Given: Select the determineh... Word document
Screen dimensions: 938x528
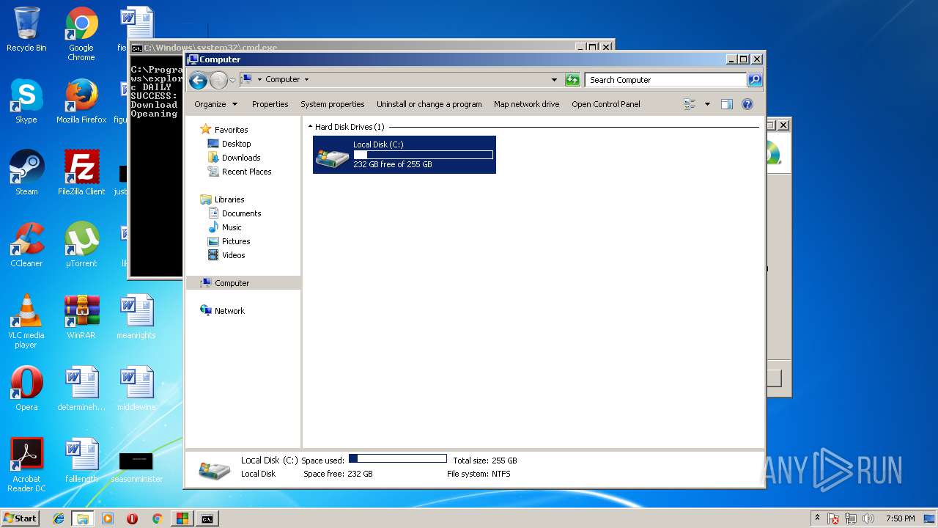Looking at the screenshot, I should click(81, 389).
